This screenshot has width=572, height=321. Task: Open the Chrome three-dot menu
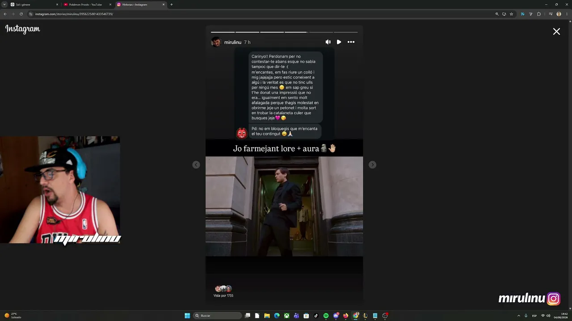[x=567, y=14]
